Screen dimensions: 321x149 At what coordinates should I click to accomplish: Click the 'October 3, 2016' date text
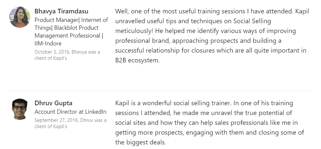tap(52, 52)
